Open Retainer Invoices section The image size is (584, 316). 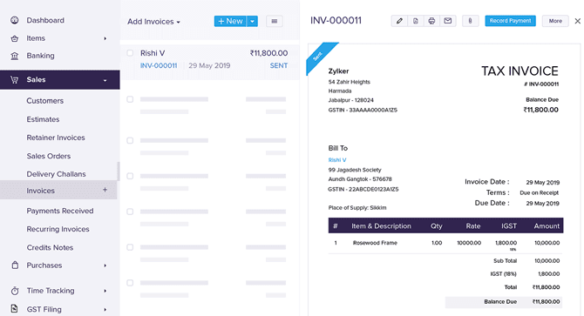[56, 138]
